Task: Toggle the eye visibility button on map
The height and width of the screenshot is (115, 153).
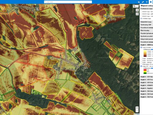Action: 137,10
